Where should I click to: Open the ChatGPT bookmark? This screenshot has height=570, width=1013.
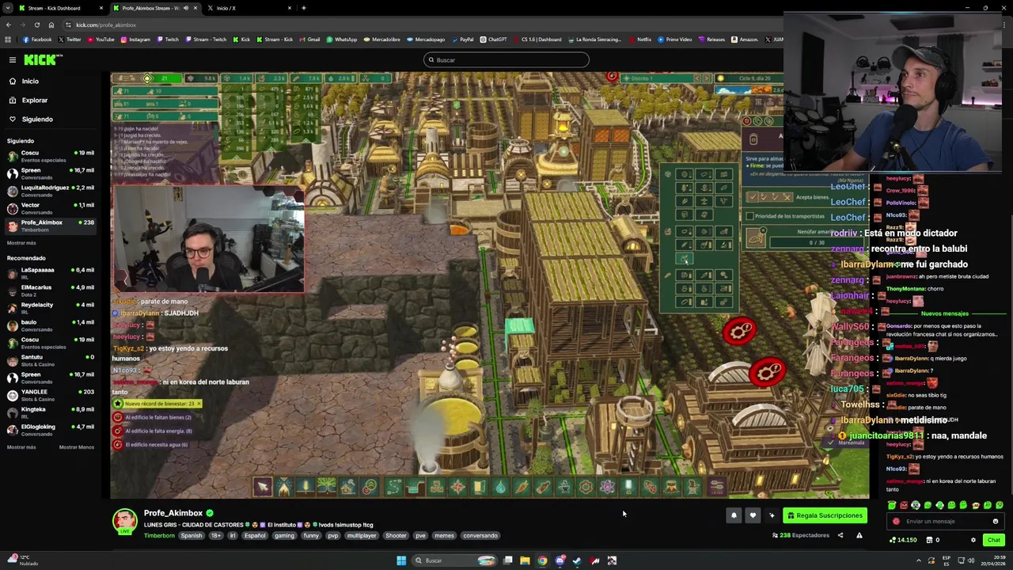click(x=493, y=40)
